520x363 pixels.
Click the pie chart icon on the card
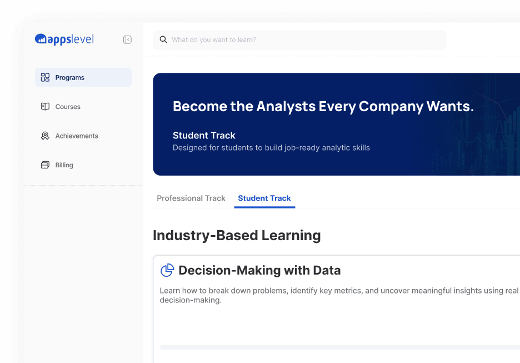167,271
